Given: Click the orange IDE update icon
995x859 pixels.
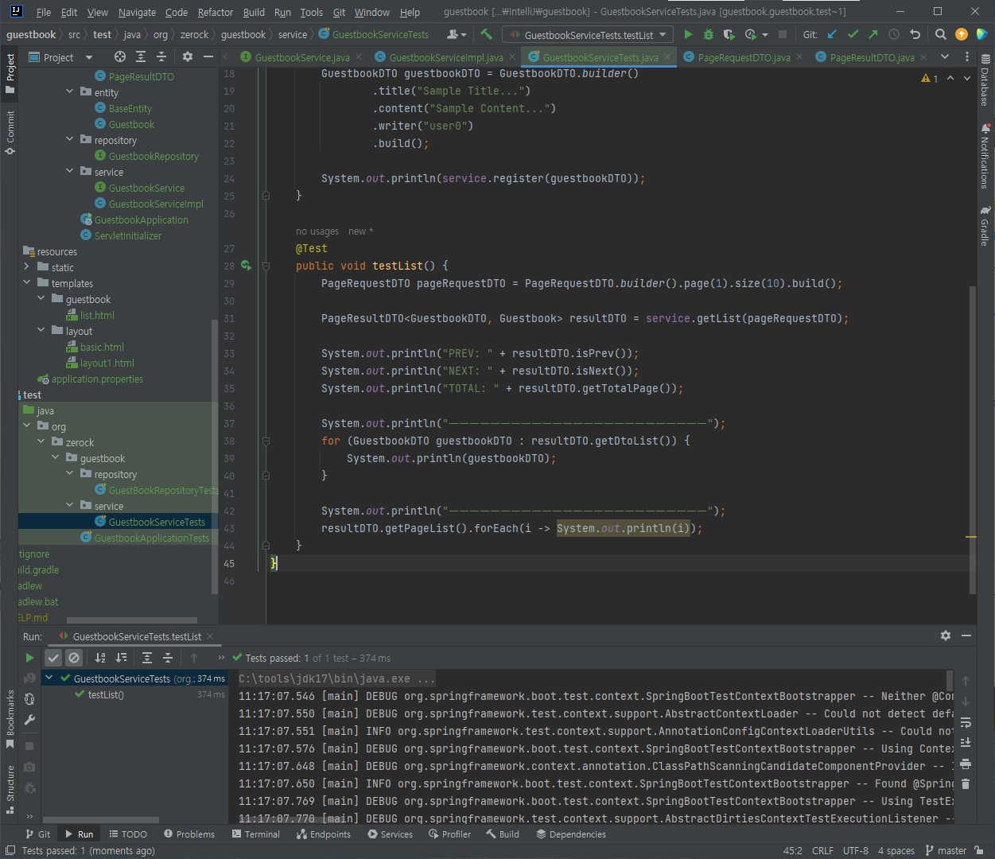Looking at the screenshot, I should pos(962,34).
